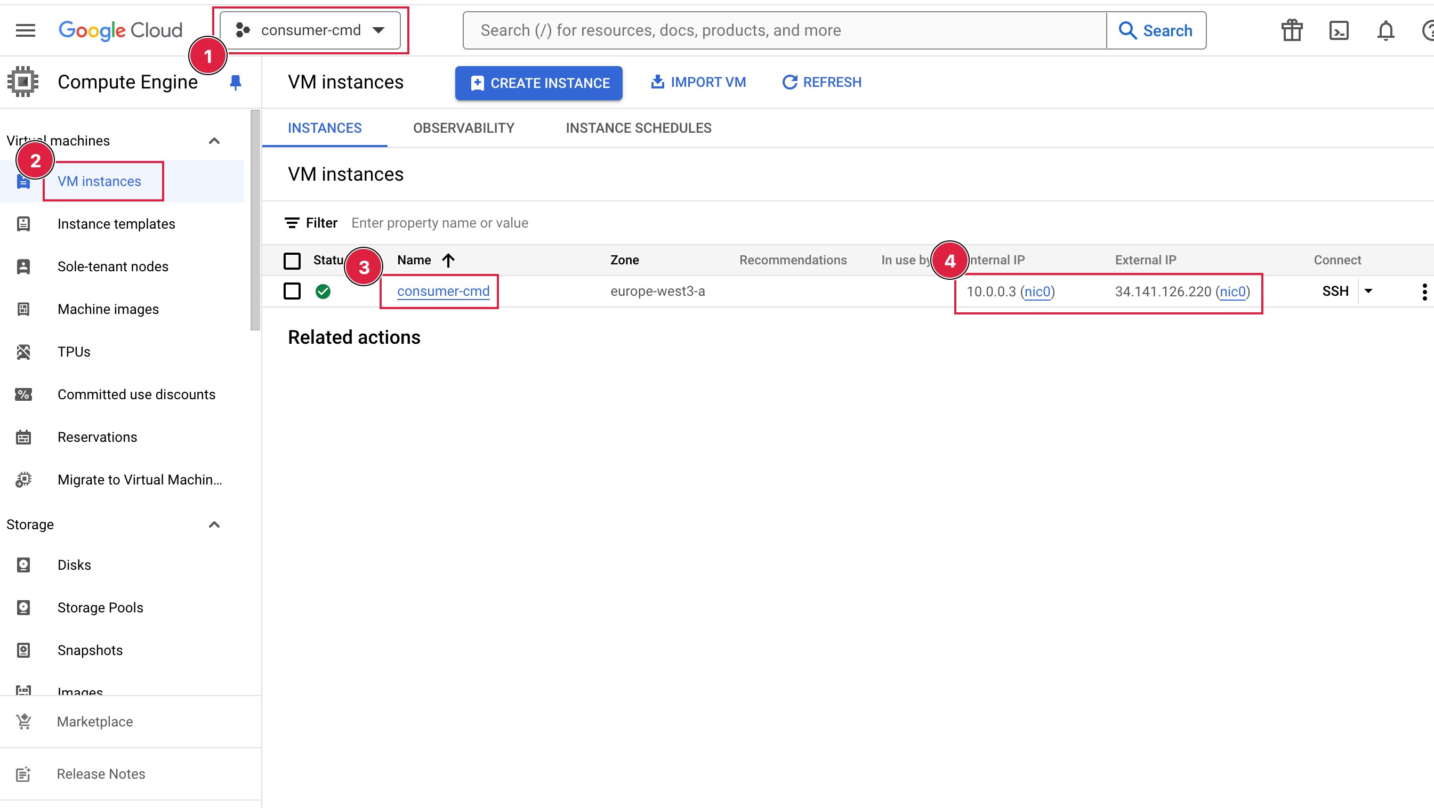Switch to the Instance Schedules tab
The image size is (1434, 808).
point(638,128)
